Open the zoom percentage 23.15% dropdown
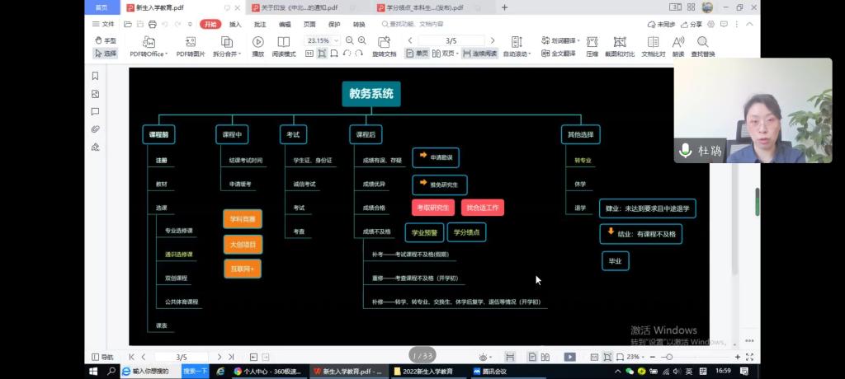This screenshot has width=845, height=379. click(337, 40)
